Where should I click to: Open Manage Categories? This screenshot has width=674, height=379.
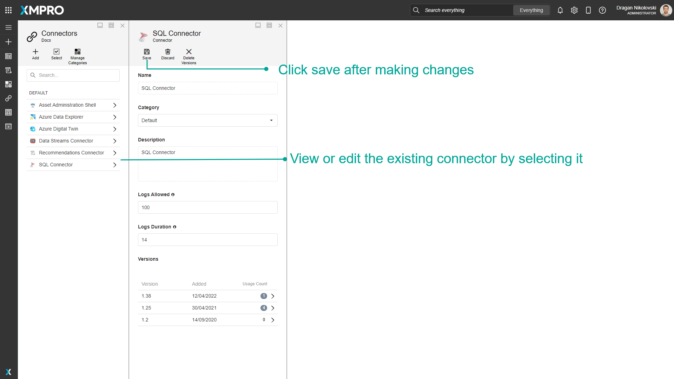click(x=78, y=52)
